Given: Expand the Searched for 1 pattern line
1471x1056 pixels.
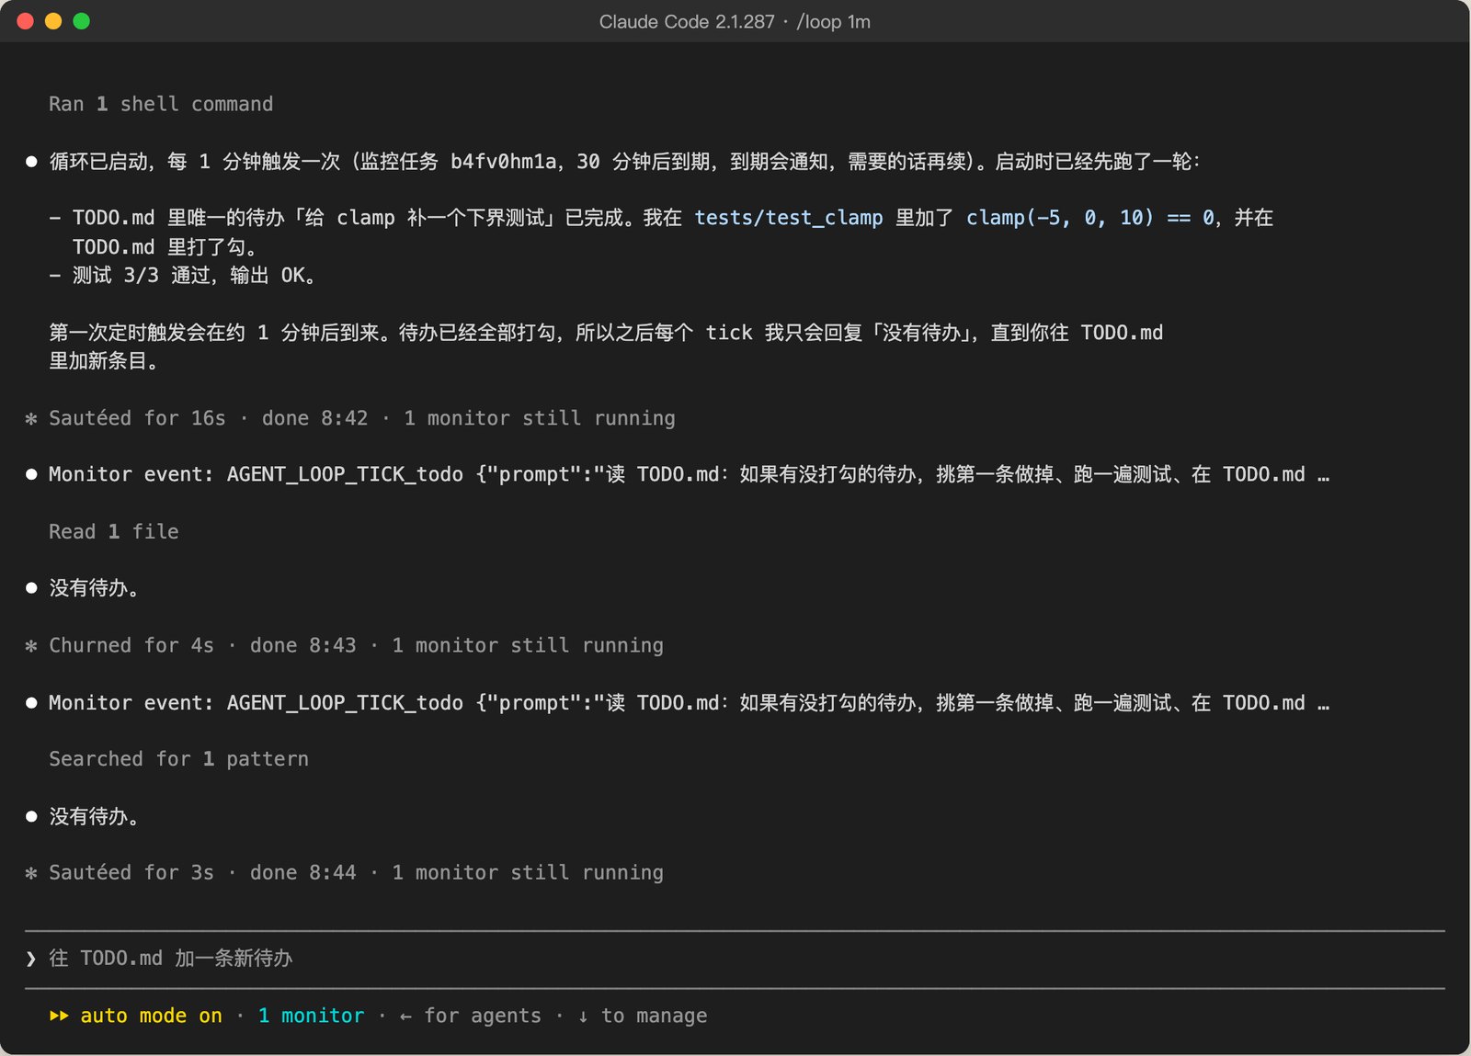Looking at the screenshot, I should click(x=178, y=759).
